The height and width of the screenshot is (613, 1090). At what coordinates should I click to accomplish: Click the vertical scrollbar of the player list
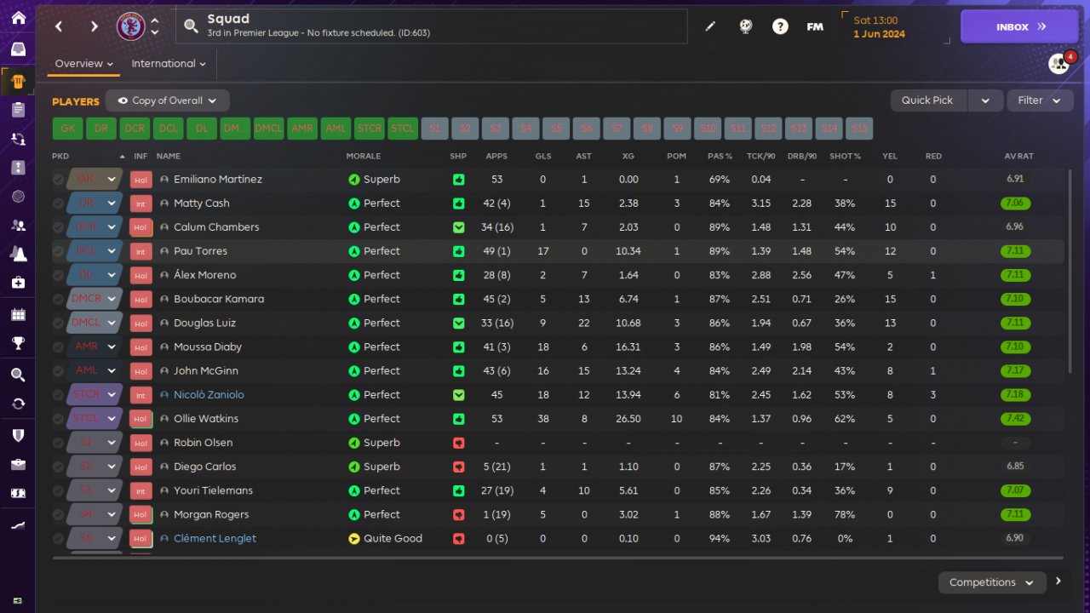pyautogui.click(x=1070, y=270)
